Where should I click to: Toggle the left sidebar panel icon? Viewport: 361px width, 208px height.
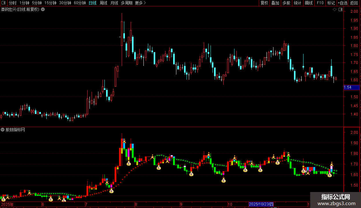point(4,3)
